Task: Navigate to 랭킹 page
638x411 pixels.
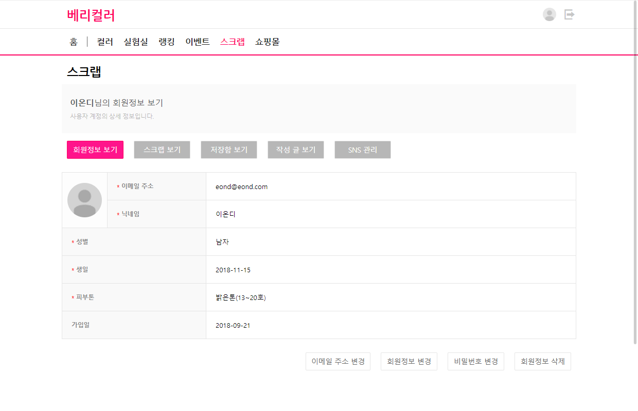Action: coord(167,42)
